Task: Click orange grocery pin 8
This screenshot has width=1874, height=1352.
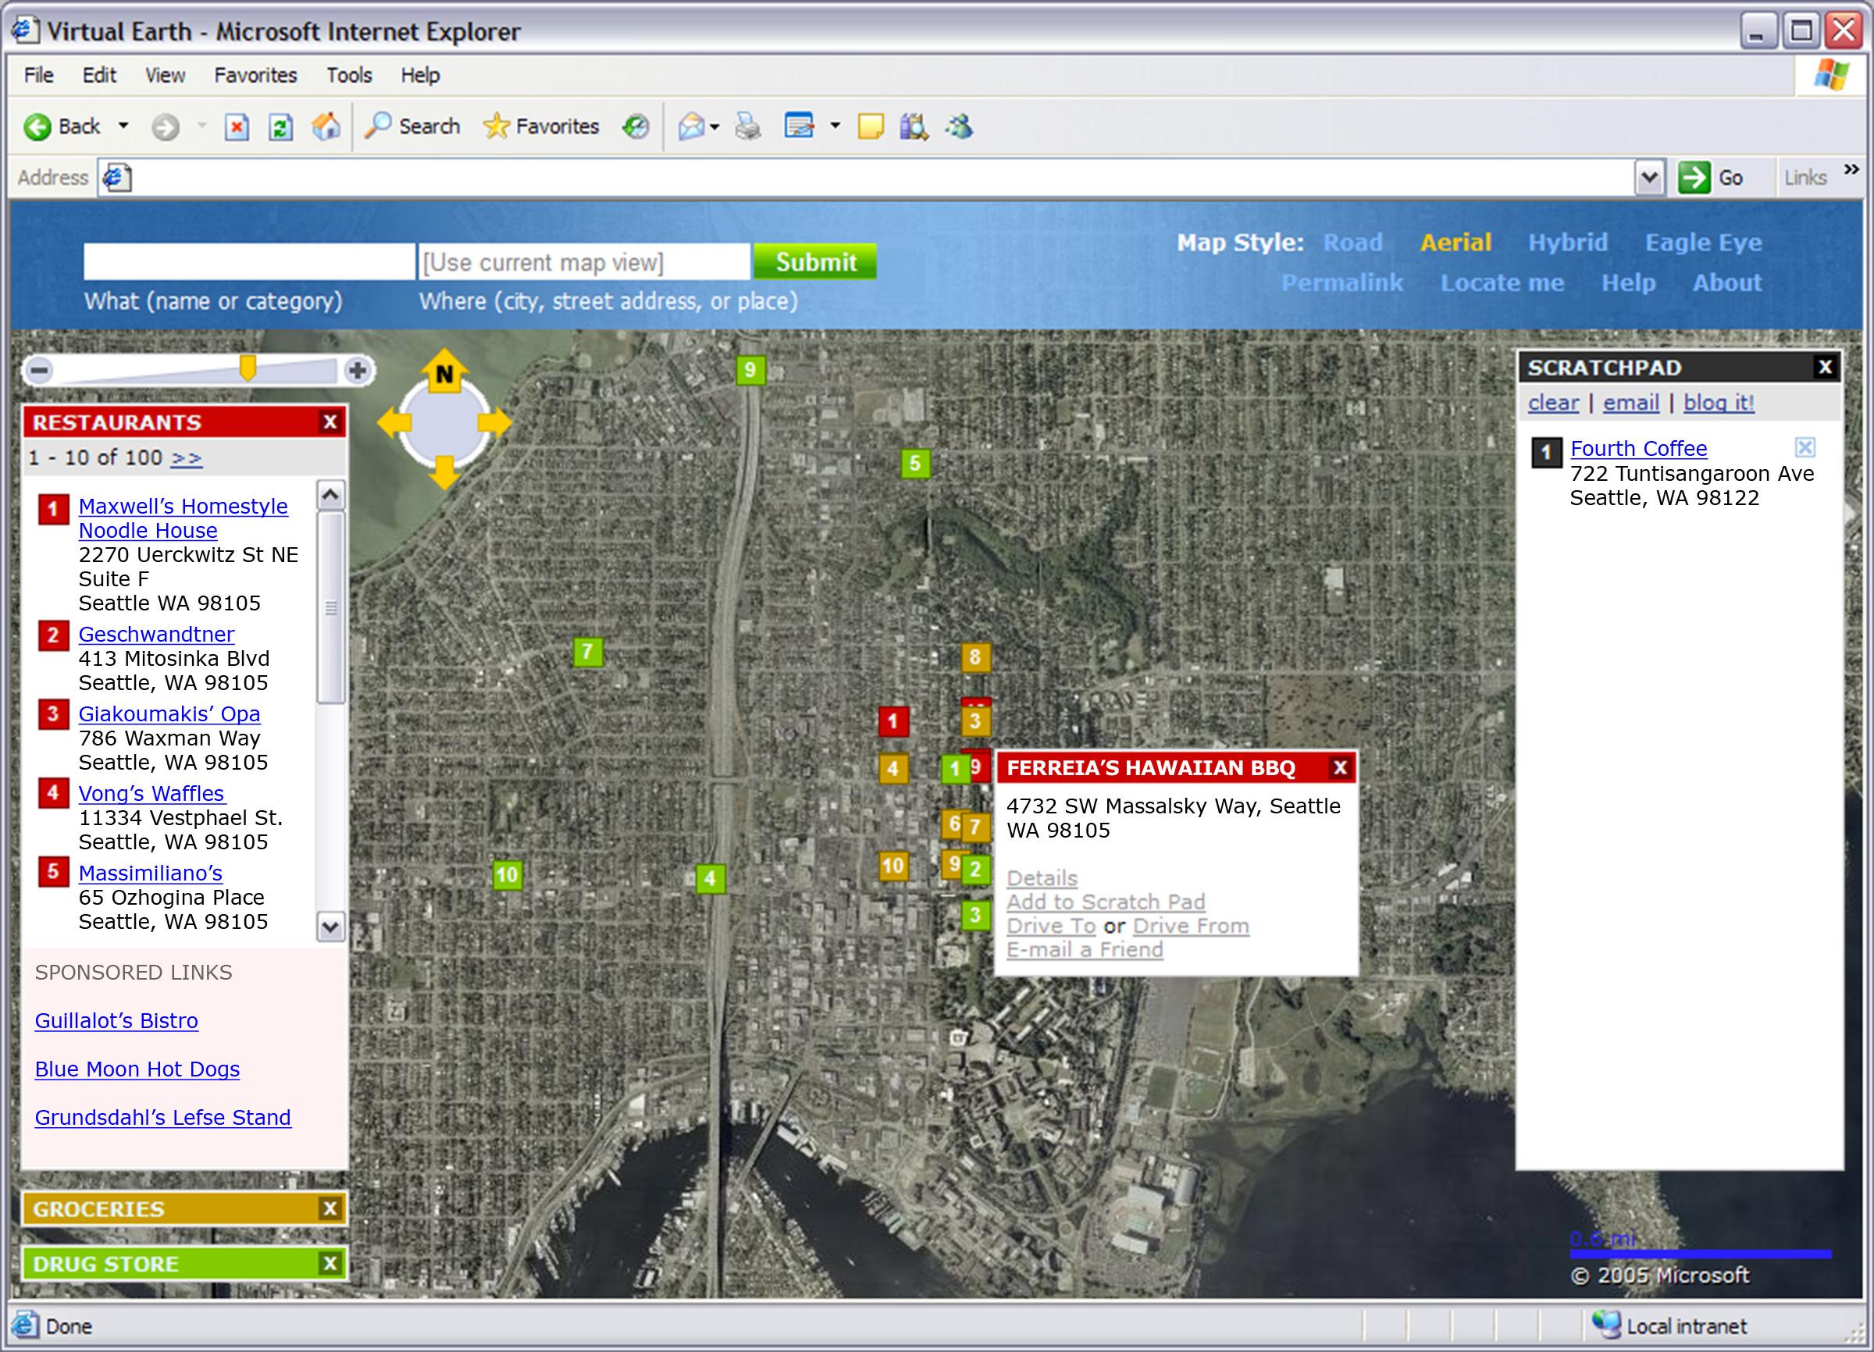Action: tap(975, 657)
